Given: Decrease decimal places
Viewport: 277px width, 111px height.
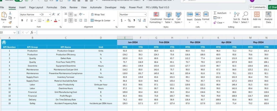Looking at the screenshot, I should 144,21.
